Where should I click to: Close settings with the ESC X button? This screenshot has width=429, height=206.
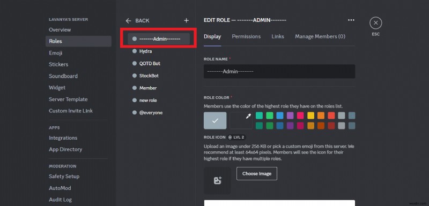376,23
